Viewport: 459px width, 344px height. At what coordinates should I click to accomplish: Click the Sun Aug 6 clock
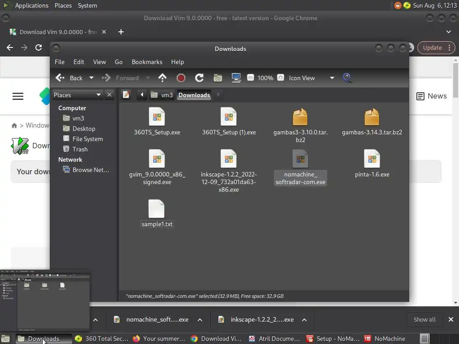pos(435,5)
